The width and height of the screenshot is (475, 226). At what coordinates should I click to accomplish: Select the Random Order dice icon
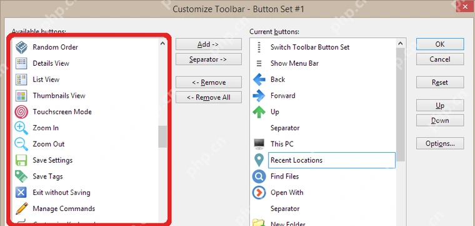[x=21, y=48]
